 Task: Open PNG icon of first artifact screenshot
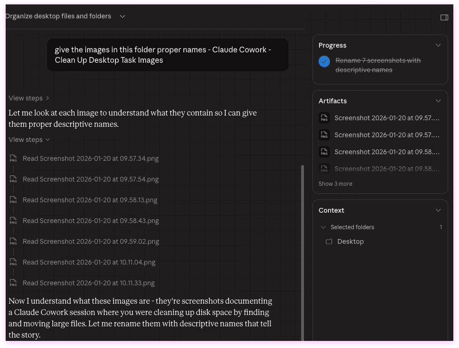[324, 118]
